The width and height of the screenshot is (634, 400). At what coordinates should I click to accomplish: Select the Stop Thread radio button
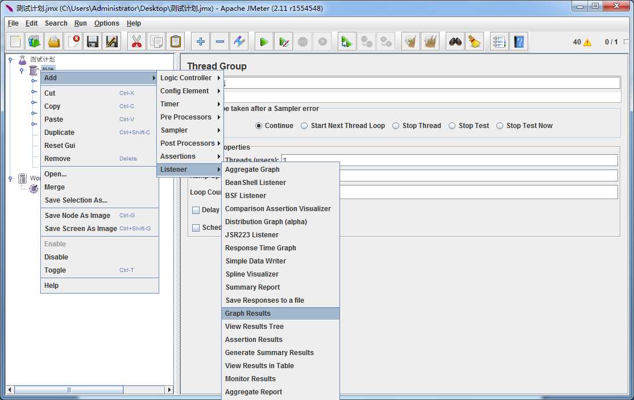tap(396, 126)
